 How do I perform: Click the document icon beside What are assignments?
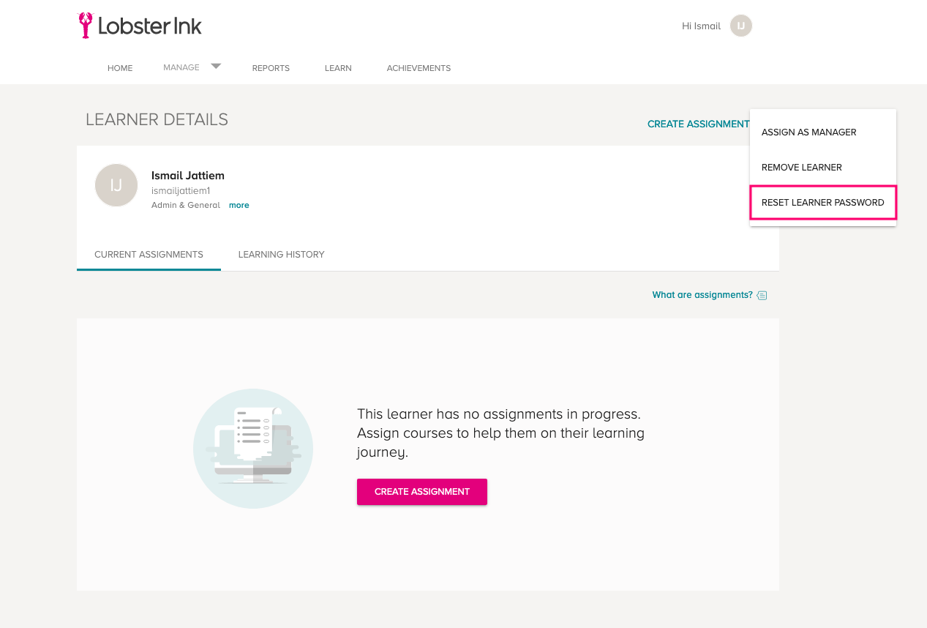pyautogui.click(x=762, y=295)
